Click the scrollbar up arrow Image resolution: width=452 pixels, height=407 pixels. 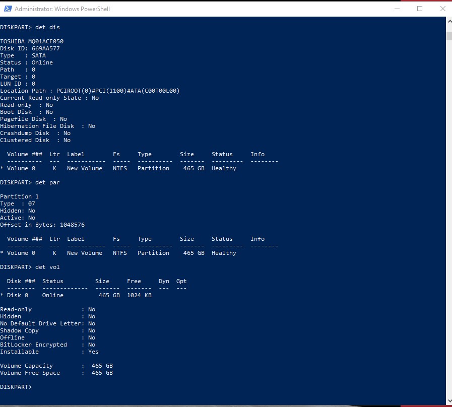(x=448, y=22)
